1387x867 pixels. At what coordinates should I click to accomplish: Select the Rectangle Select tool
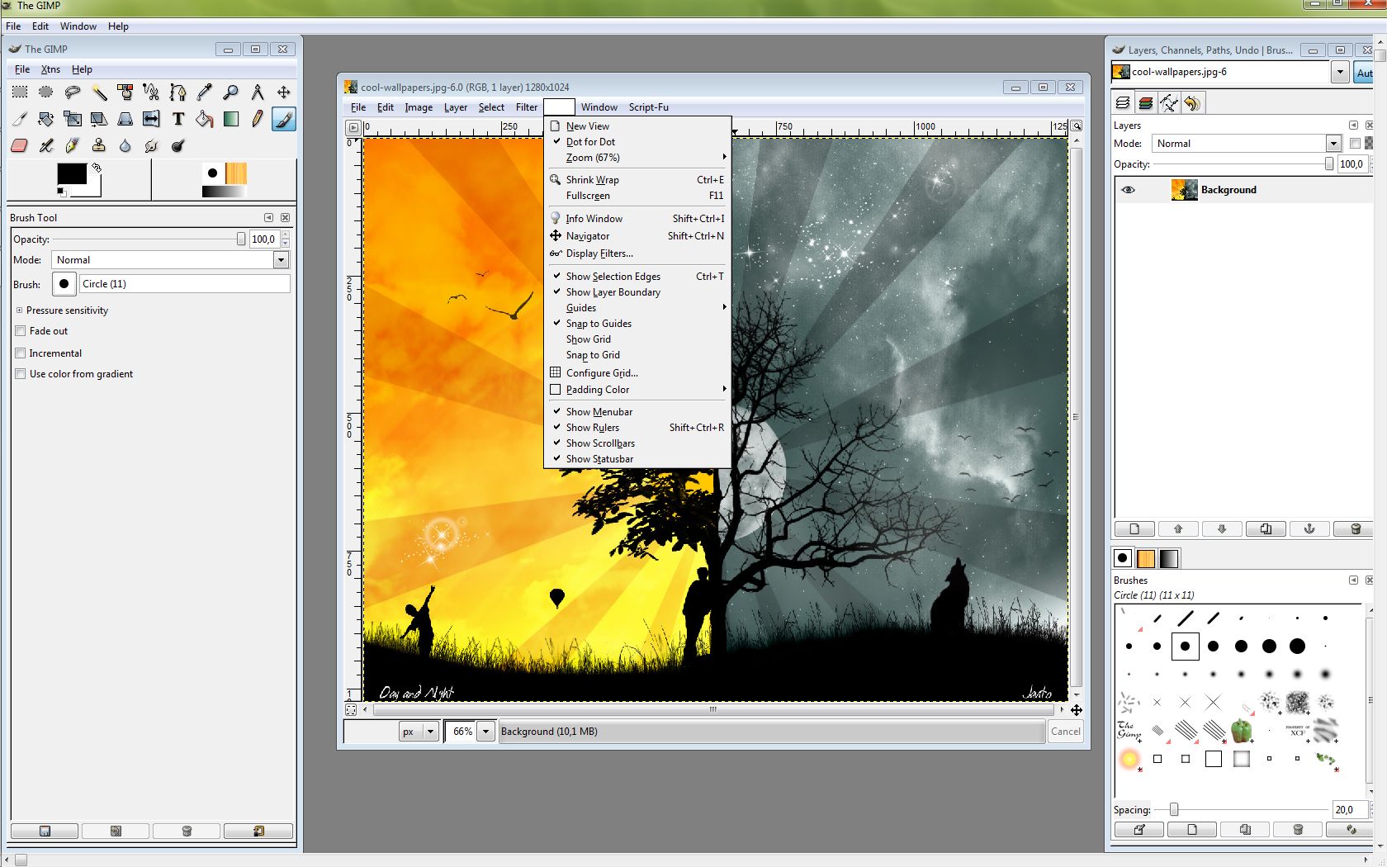point(20,92)
